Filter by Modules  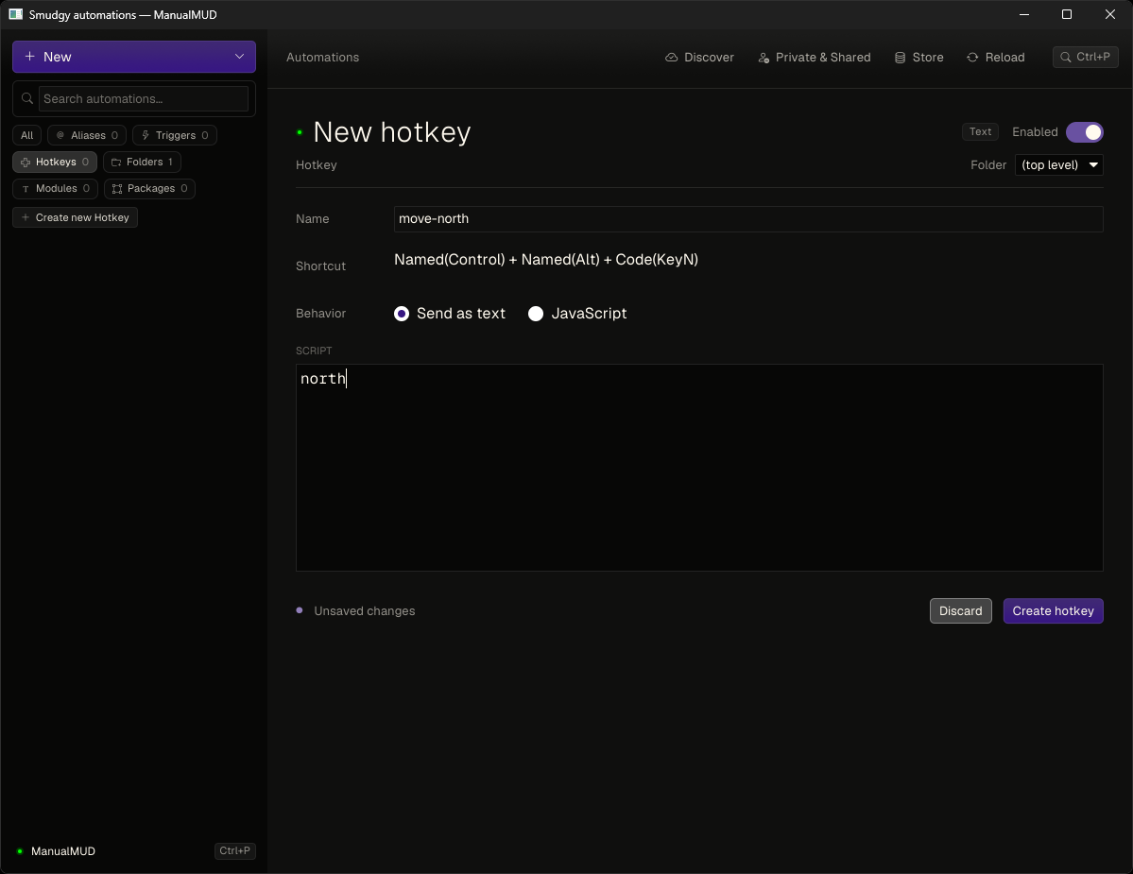pos(55,189)
